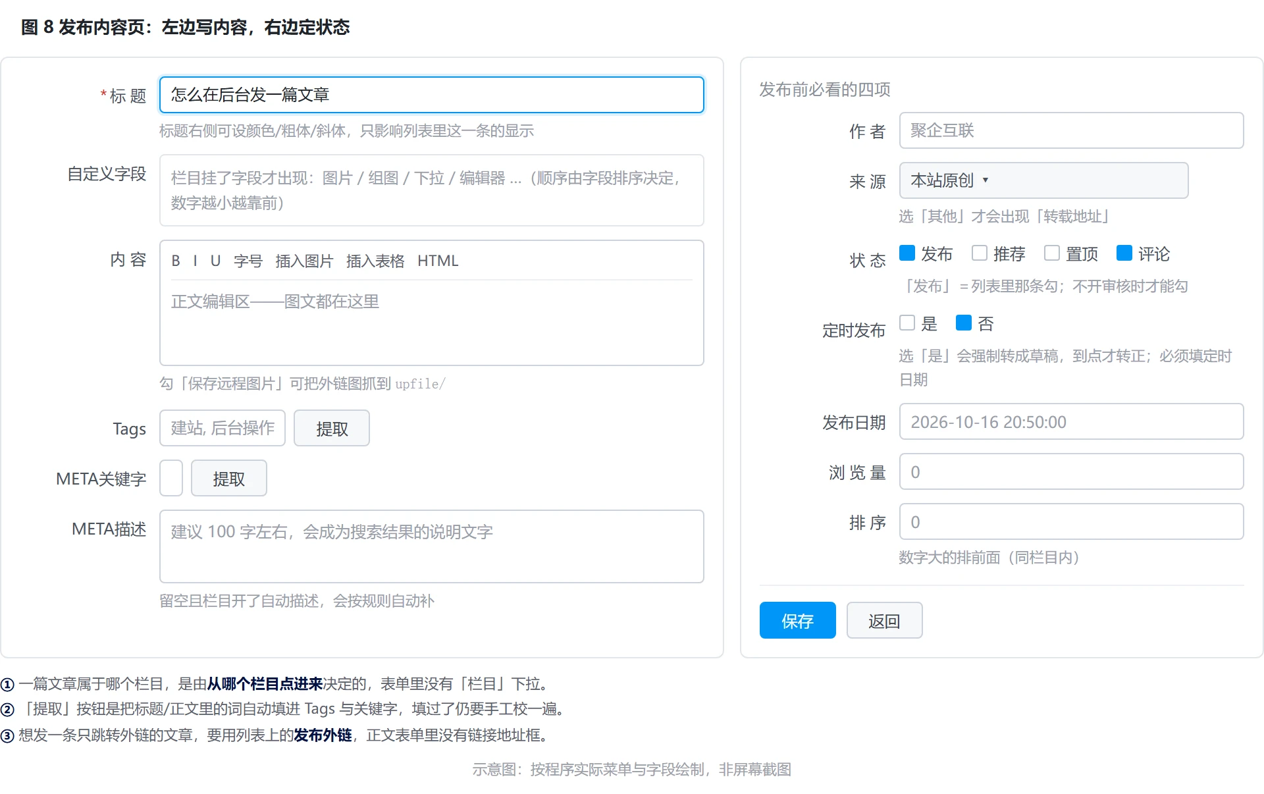Screen dimensions: 1264x794
Task: Click the META描述 textarea
Action: (x=432, y=546)
